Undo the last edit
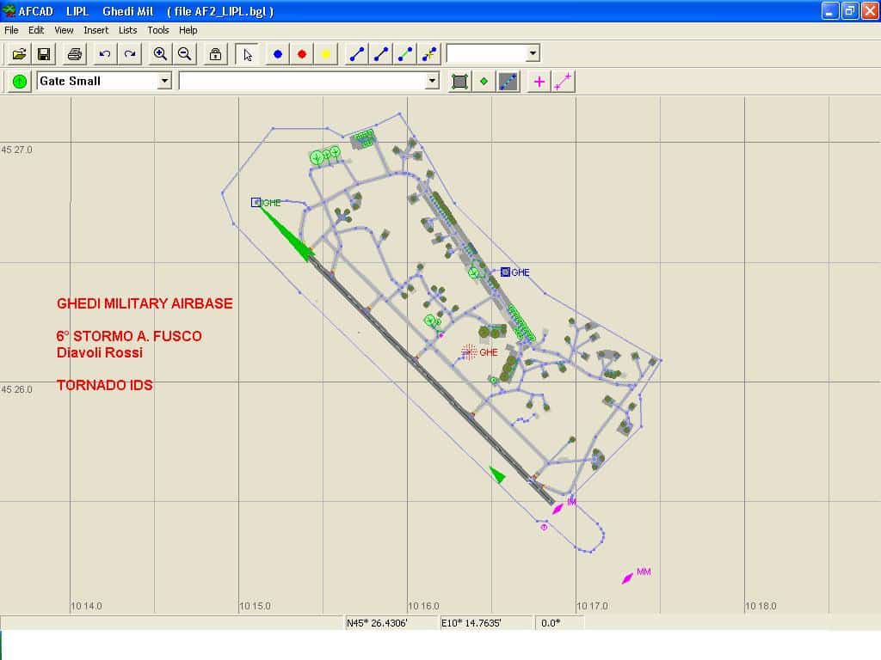Screen dimensions: 881x660 [x=105, y=54]
